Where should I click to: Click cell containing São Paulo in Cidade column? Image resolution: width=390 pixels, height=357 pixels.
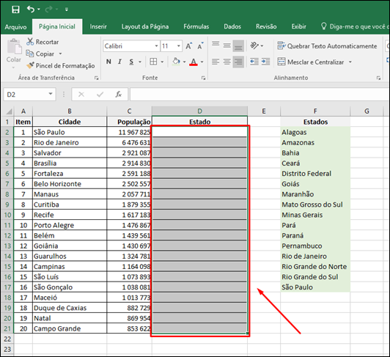[x=70, y=132]
